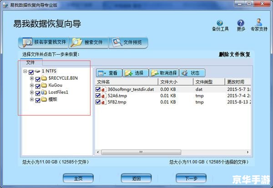Click the 1 NTFS tree label
The width and height of the screenshot is (273, 188).
[x=49, y=71]
